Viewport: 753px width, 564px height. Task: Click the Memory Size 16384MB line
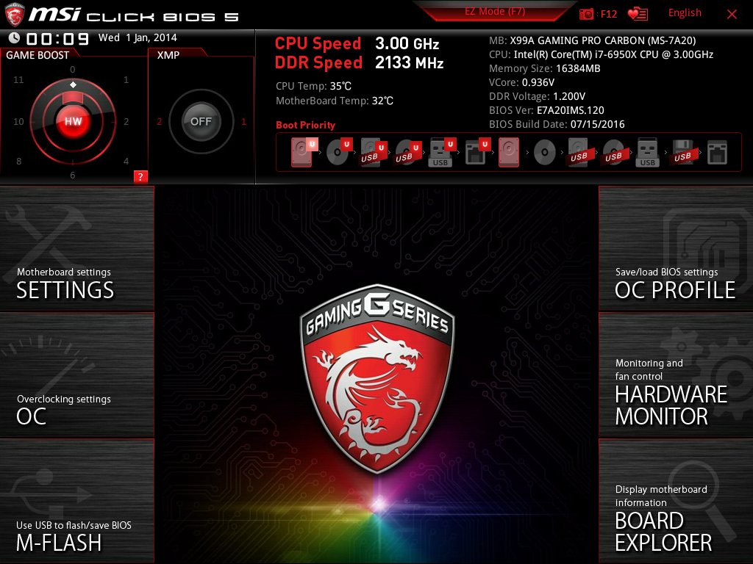(x=545, y=68)
